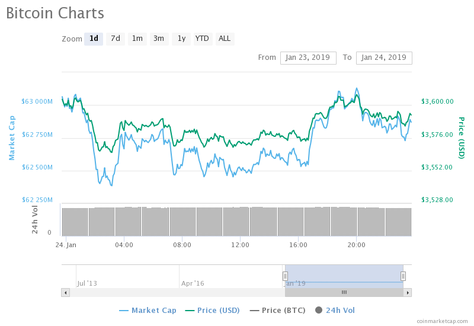Click the right navigator range handle
The height and width of the screenshot is (326, 474).
403,276
